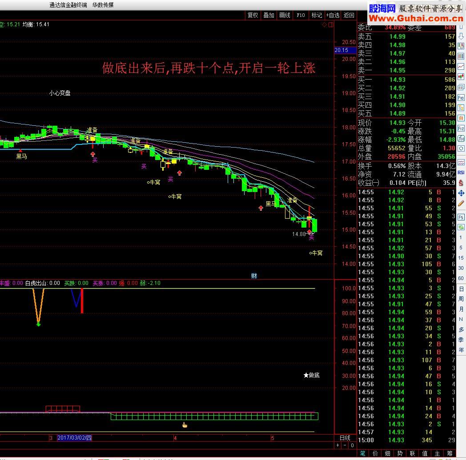Select the RSI indicator icon

(461, 172)
